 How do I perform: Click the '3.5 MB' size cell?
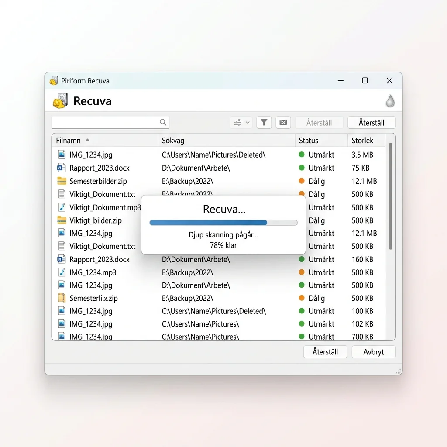point(362,155)
